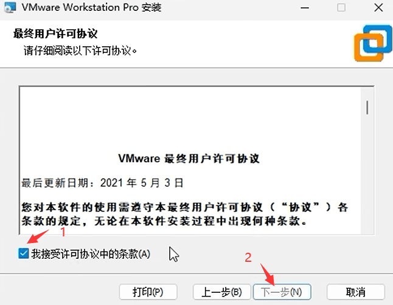The image size is (393, 305).
Task: Click the window title VMware Workstation Pro 安装
Action: pos(91,7)
